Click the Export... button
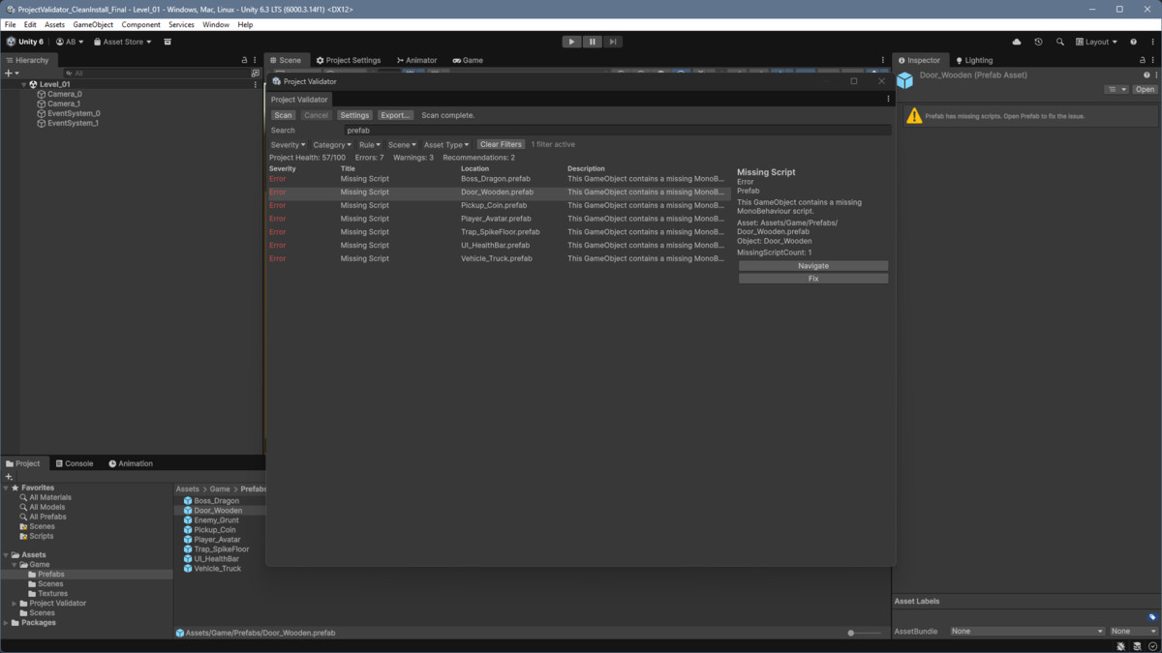The width and height of the screenshot is (1162, 653). coord(395,115)
